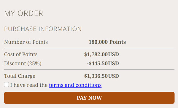Click USD beside the total charge

(113, 76)
